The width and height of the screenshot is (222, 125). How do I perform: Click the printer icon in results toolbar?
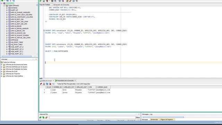click(44, 84)
